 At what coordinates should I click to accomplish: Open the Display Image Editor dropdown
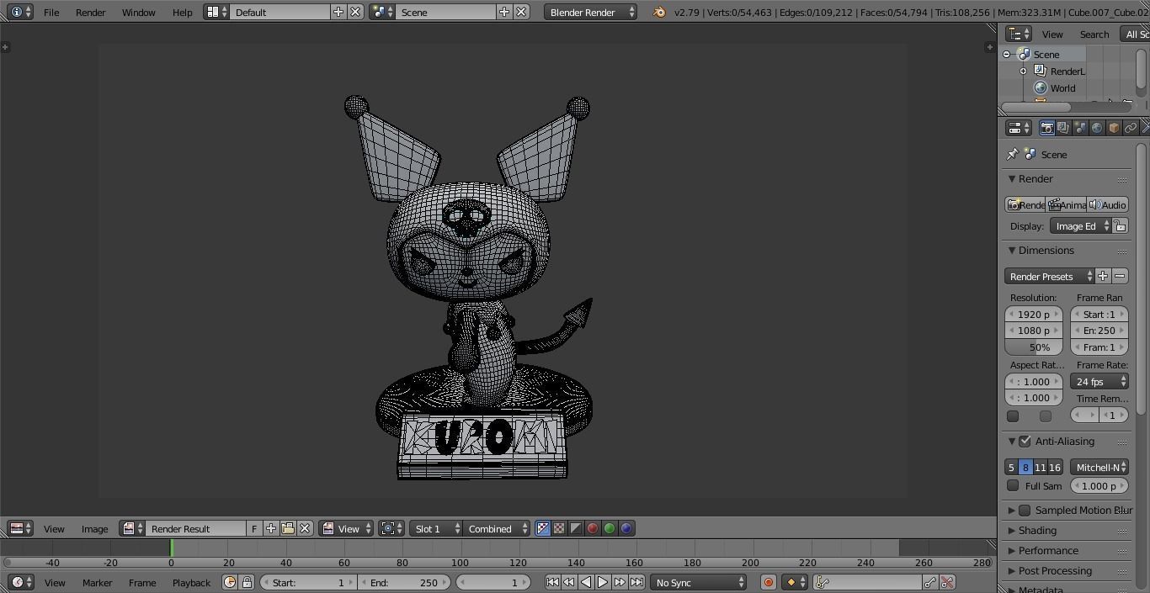1081,226
